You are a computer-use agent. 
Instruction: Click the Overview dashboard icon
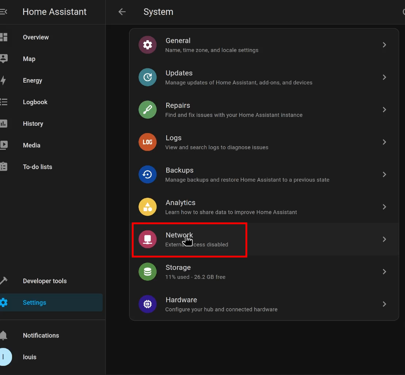click(4, 37)
